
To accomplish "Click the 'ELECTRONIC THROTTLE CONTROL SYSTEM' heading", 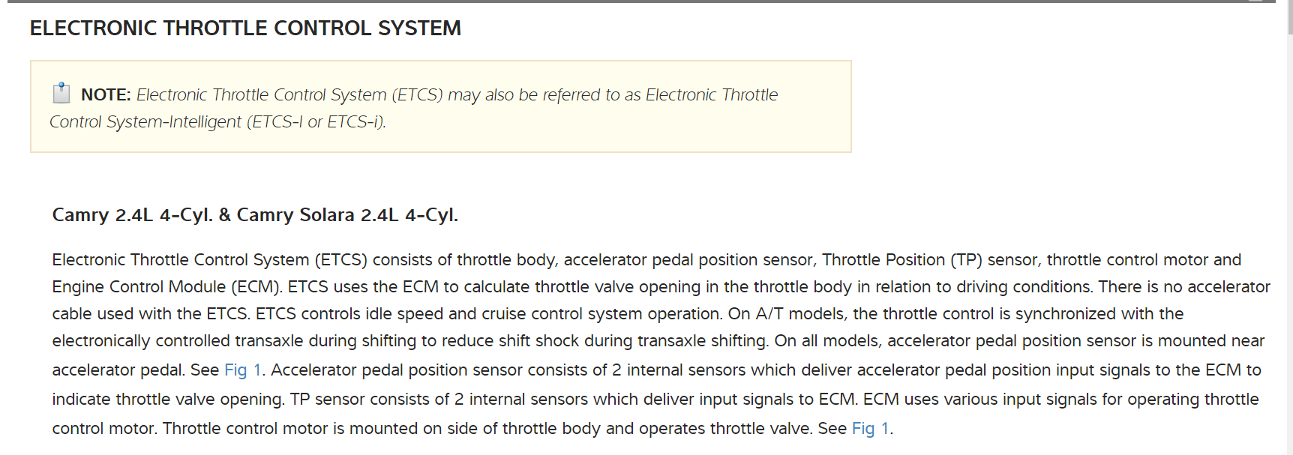I will (245, 28).
